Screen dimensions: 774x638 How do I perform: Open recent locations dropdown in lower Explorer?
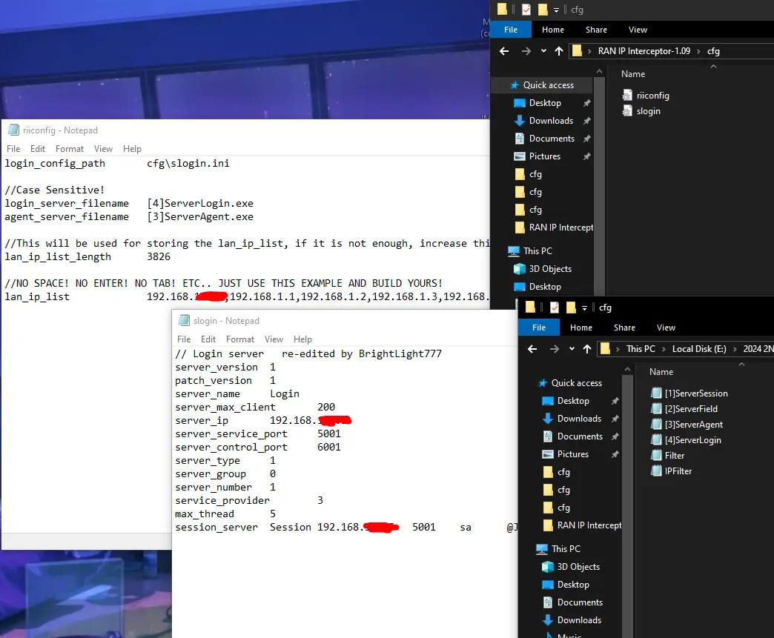click(x=572, y=349)
